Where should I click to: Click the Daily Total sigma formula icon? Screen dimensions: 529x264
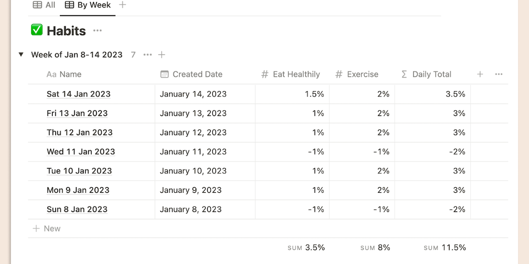pos(404,74)
